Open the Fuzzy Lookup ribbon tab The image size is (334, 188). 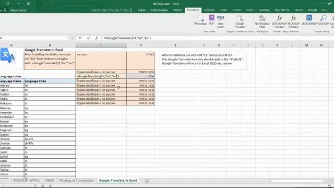[x=159, y=10]
